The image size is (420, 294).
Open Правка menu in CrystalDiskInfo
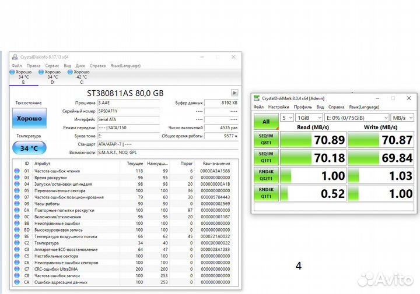tap(33, 65)
